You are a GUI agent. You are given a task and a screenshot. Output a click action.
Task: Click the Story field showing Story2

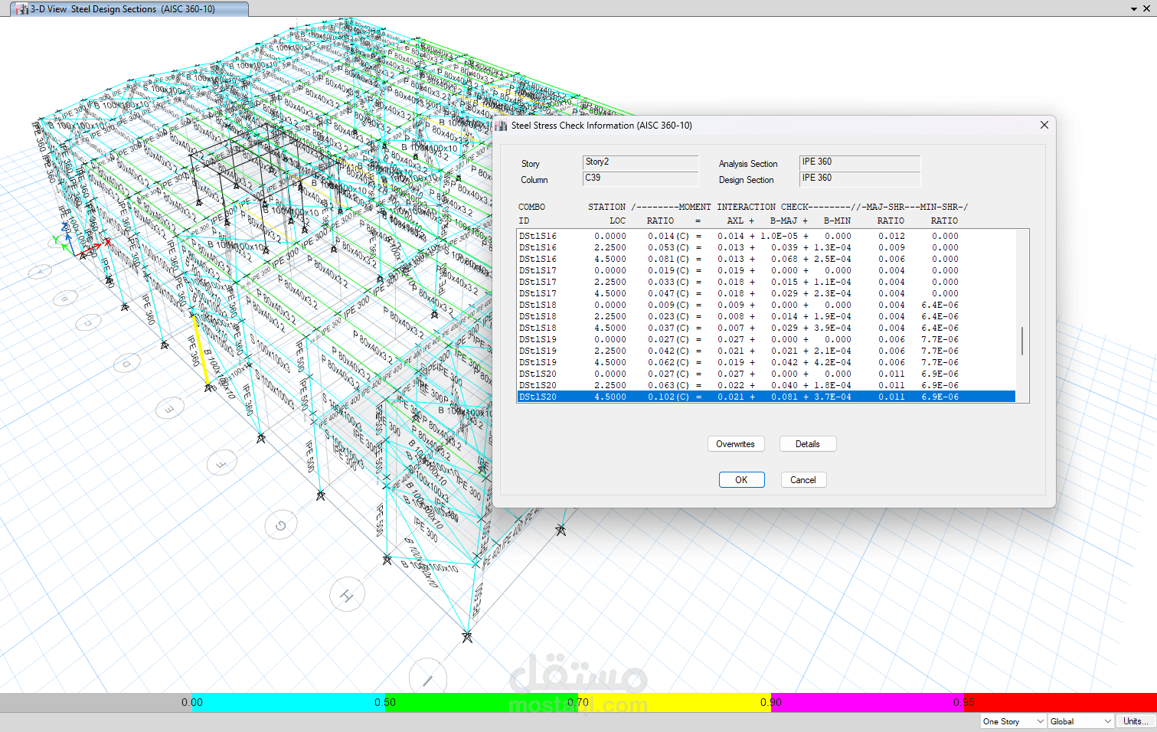640,162
